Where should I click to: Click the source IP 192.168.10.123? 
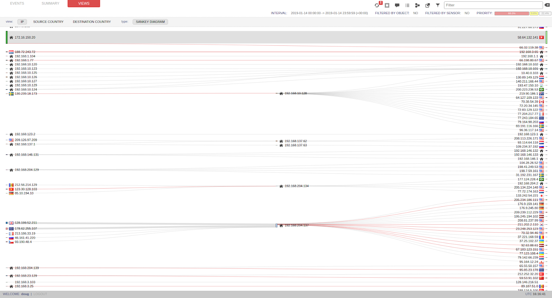[26, 69]
